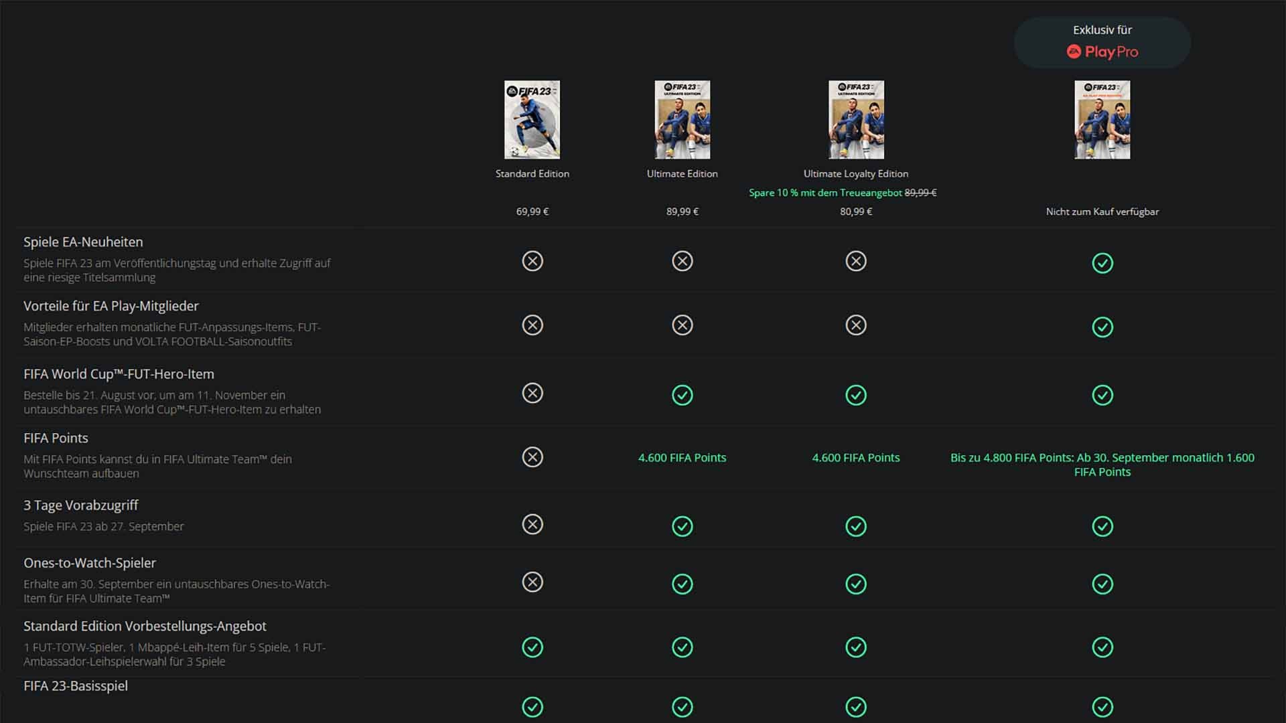Click Standard Edition cross in FIFA Points row
1286x723 pixels.
532,457
